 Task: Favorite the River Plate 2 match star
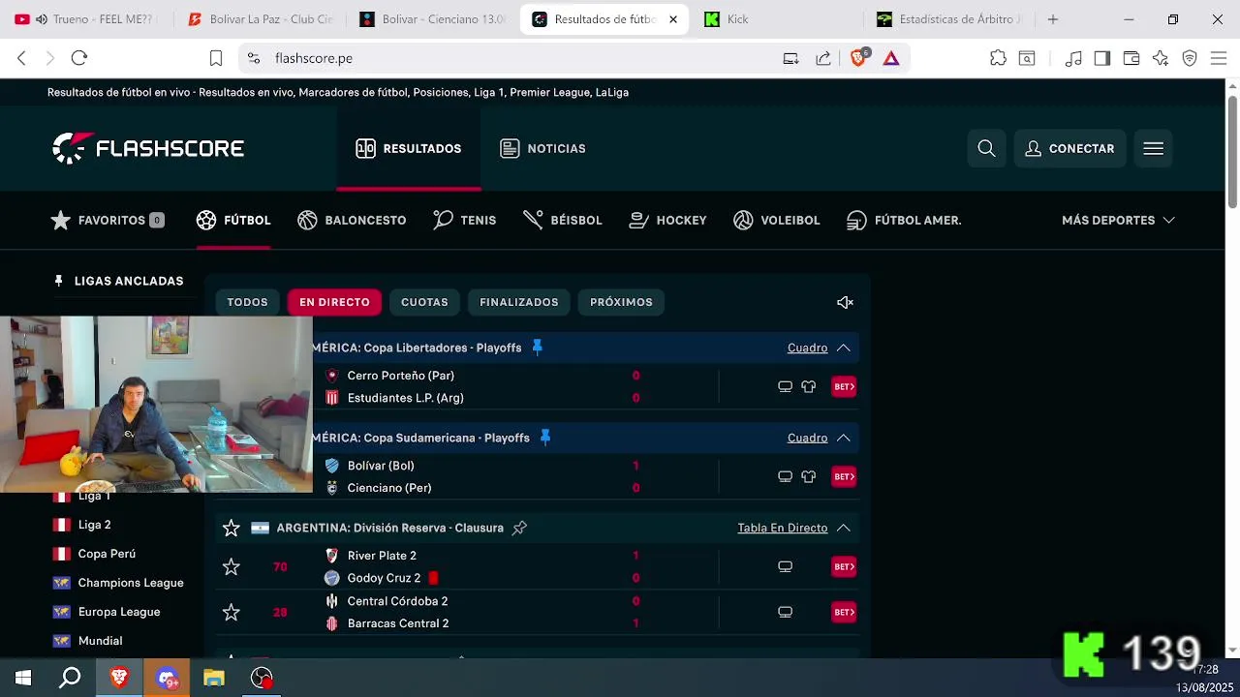231,567
